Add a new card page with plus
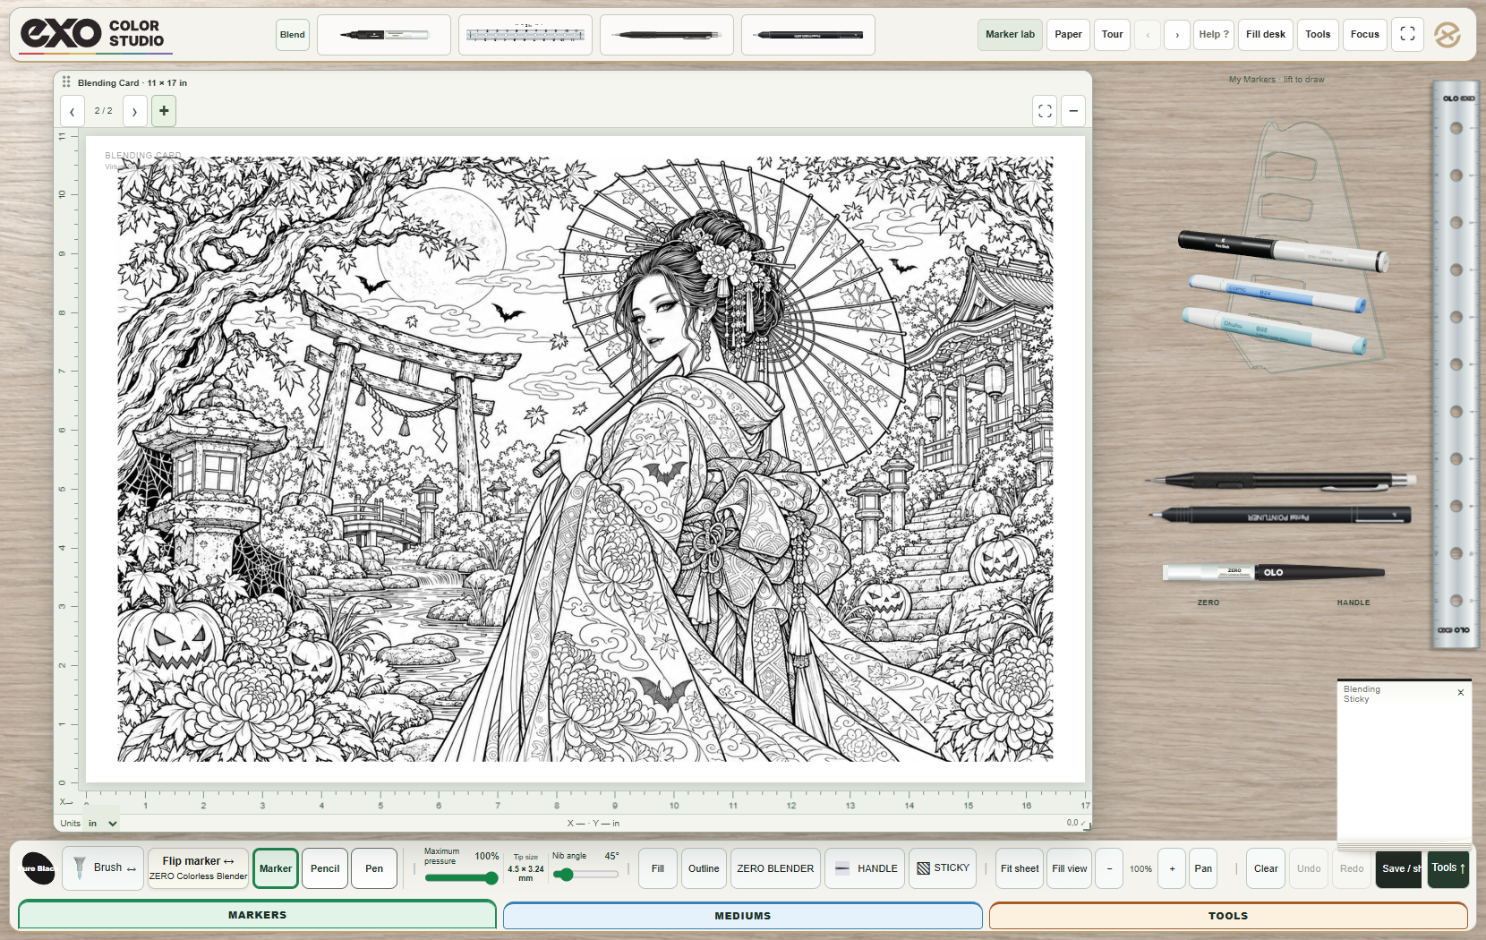This screenshot has height=940, width=1486. pos(164,111)
